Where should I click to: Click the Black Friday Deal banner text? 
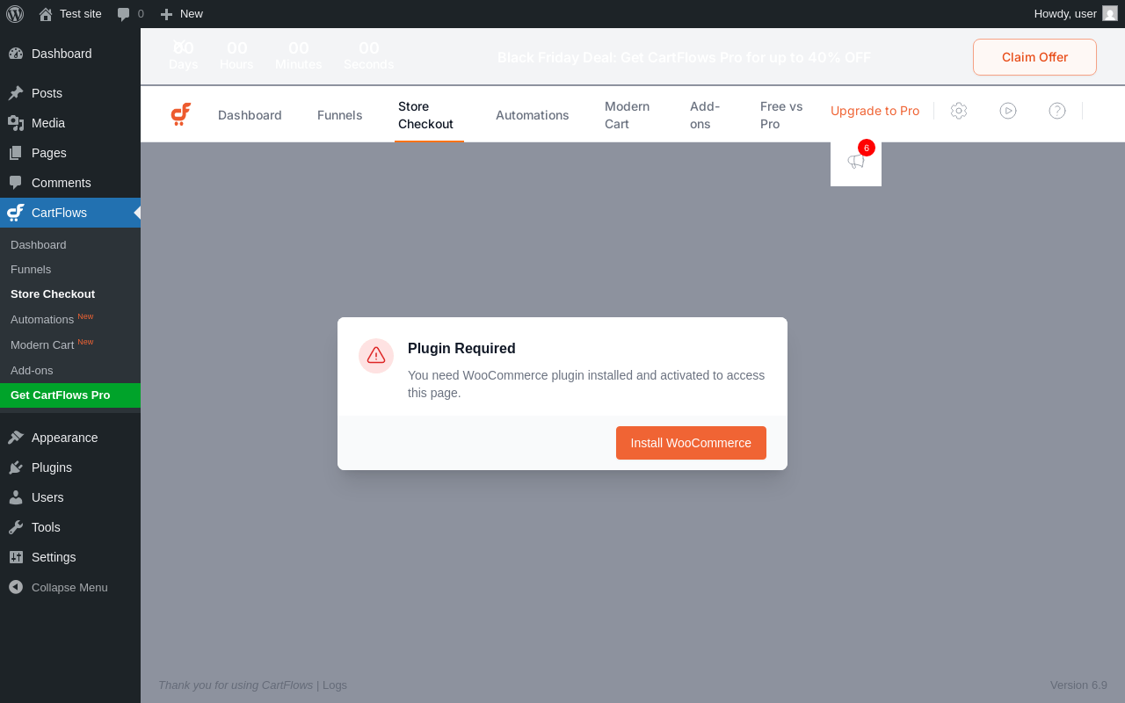684,57
